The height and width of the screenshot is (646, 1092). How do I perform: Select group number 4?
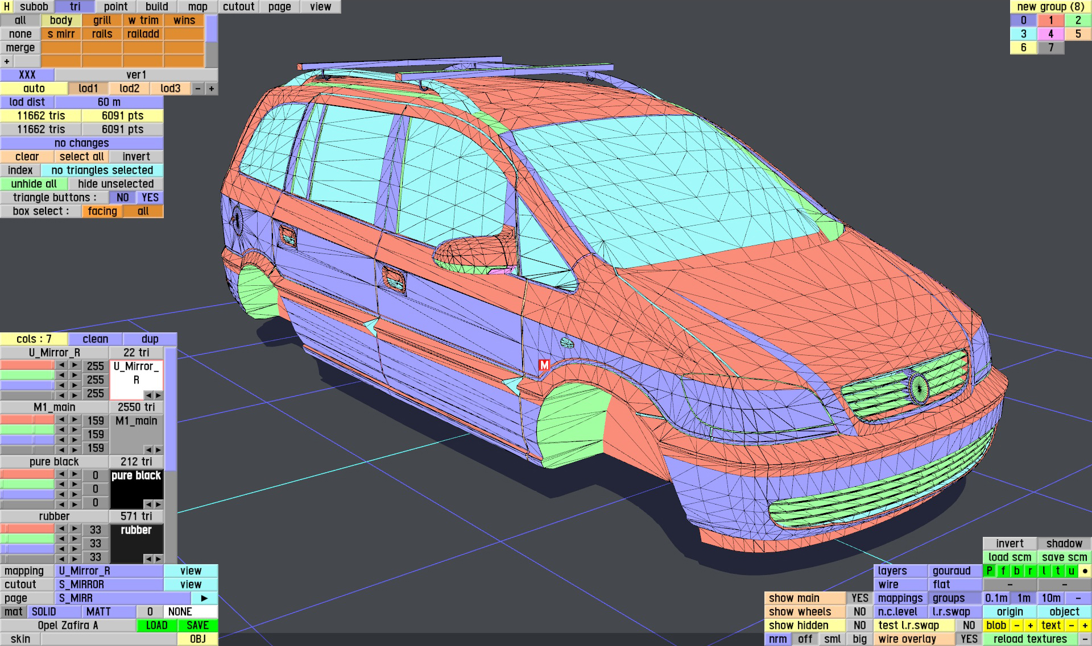tap(1050, 34)
